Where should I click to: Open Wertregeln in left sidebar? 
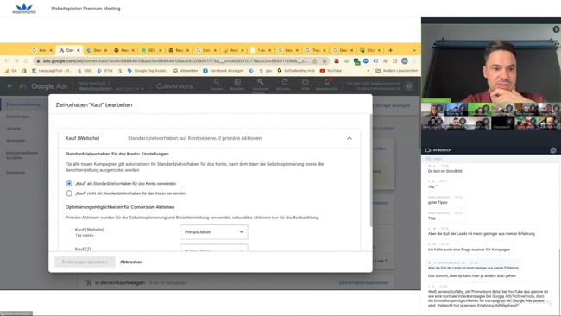[x=16, y=141]
